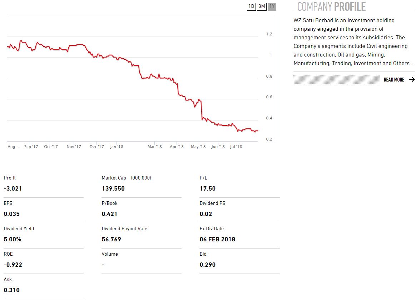Image resolution: width=416 pixels, height=300 pixels.
Task: Click the arrow icon beside Read More
Action: tap(412, 80)
